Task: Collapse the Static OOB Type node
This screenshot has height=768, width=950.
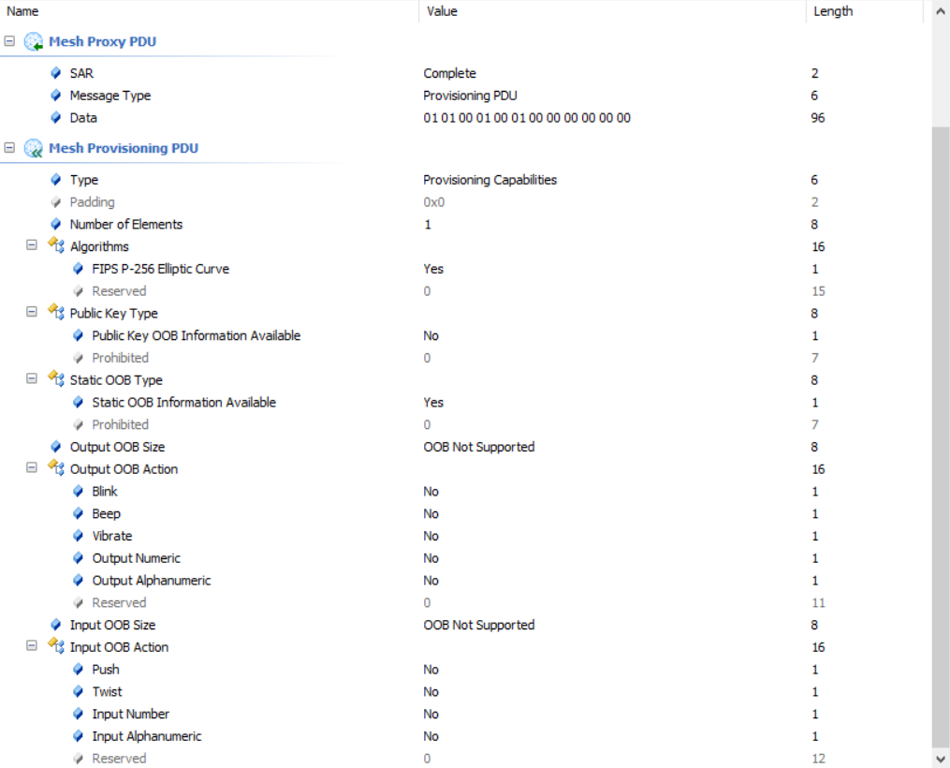Action: (x=32, y=379)
